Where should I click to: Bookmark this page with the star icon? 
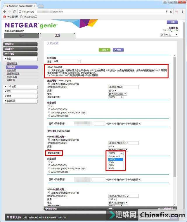171,12
